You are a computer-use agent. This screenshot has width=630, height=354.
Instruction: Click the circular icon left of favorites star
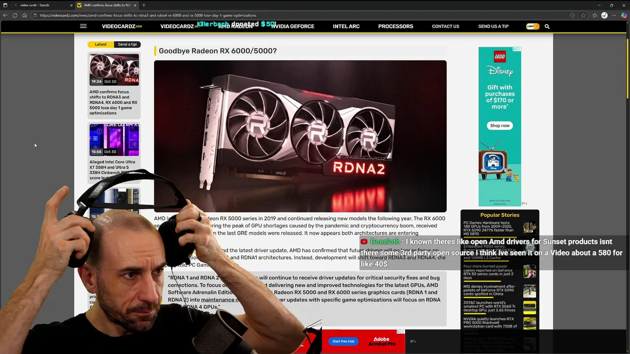(573, 15)
